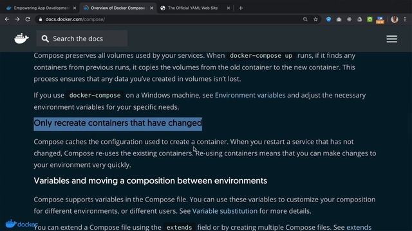Click the address bar URL docs.docker.com/compose/

coord(75,19)
